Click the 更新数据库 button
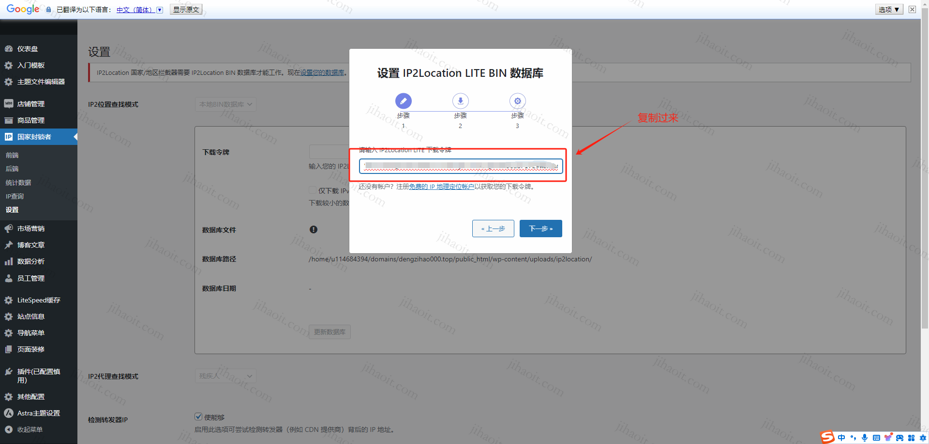This screenshot has width=929, height=444. pos(330,332)
